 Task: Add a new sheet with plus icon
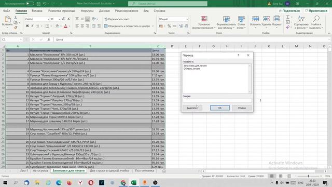[x=164, y=171]
